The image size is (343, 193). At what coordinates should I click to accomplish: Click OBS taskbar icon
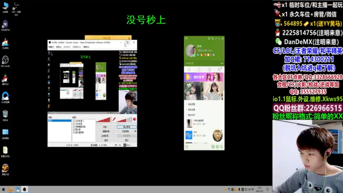(x=24, y=190)
